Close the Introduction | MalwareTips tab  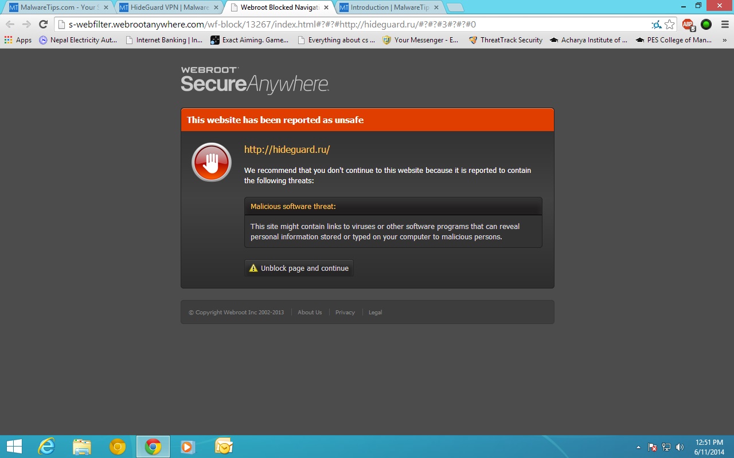[x=436, y=8]
